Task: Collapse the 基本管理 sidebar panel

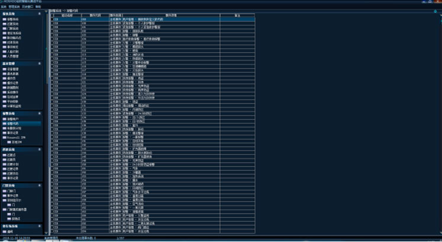Action: coord(39,63)
